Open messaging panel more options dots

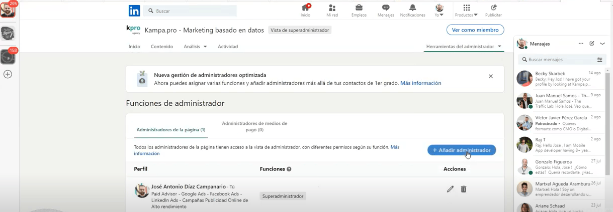pyautogui.click(x=581, y=44)
